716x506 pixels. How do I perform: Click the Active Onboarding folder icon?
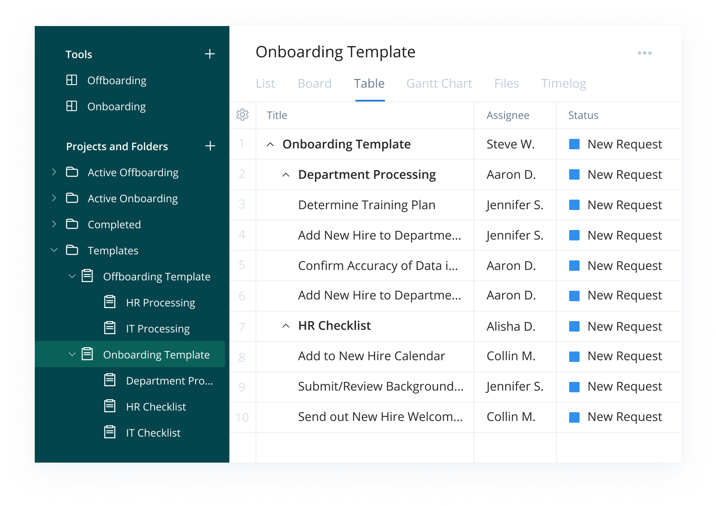pos(72,198)
